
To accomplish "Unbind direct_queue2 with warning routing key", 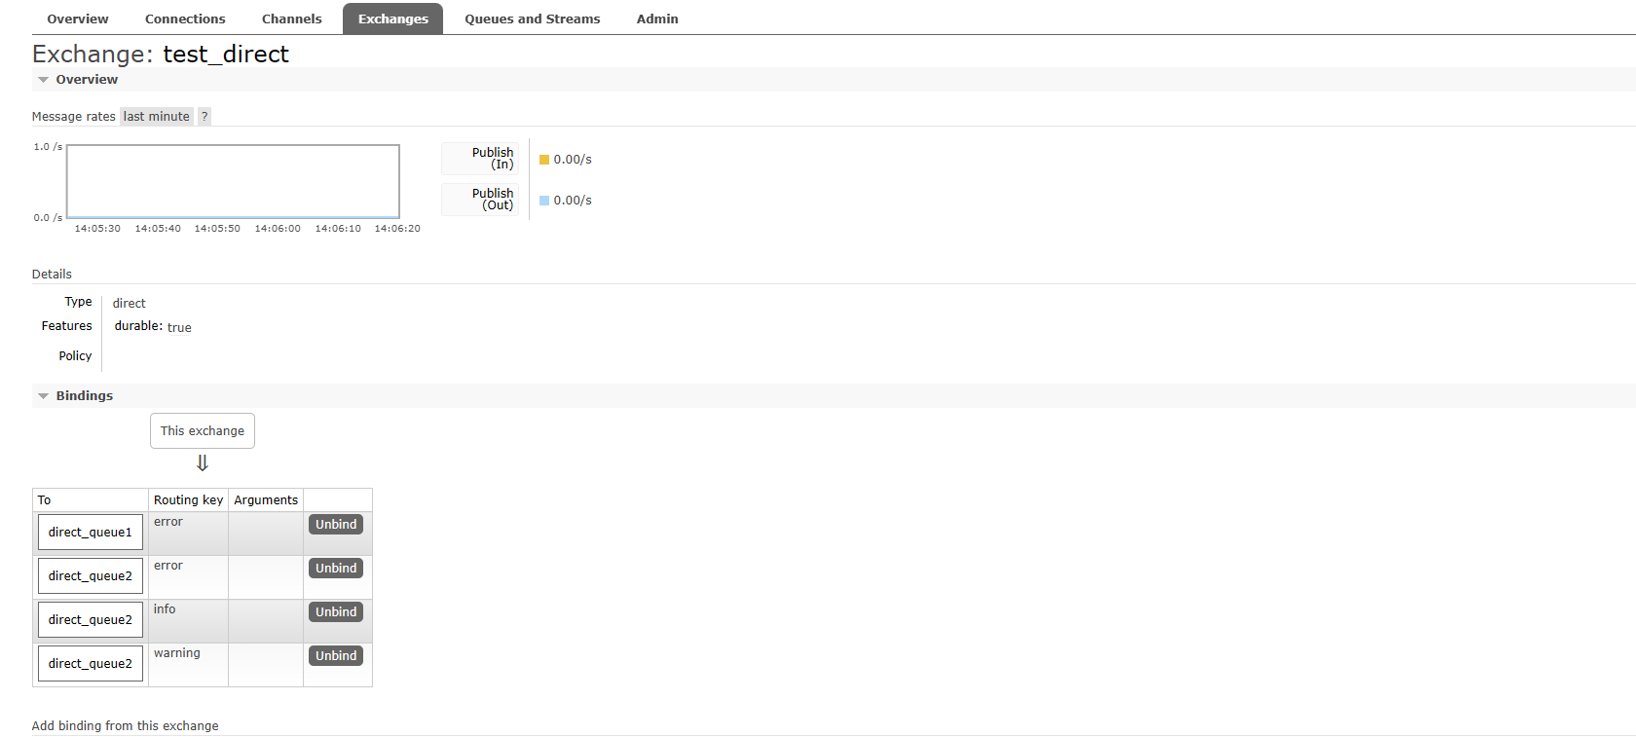I will pyautogui.click(x=336, y=656).
